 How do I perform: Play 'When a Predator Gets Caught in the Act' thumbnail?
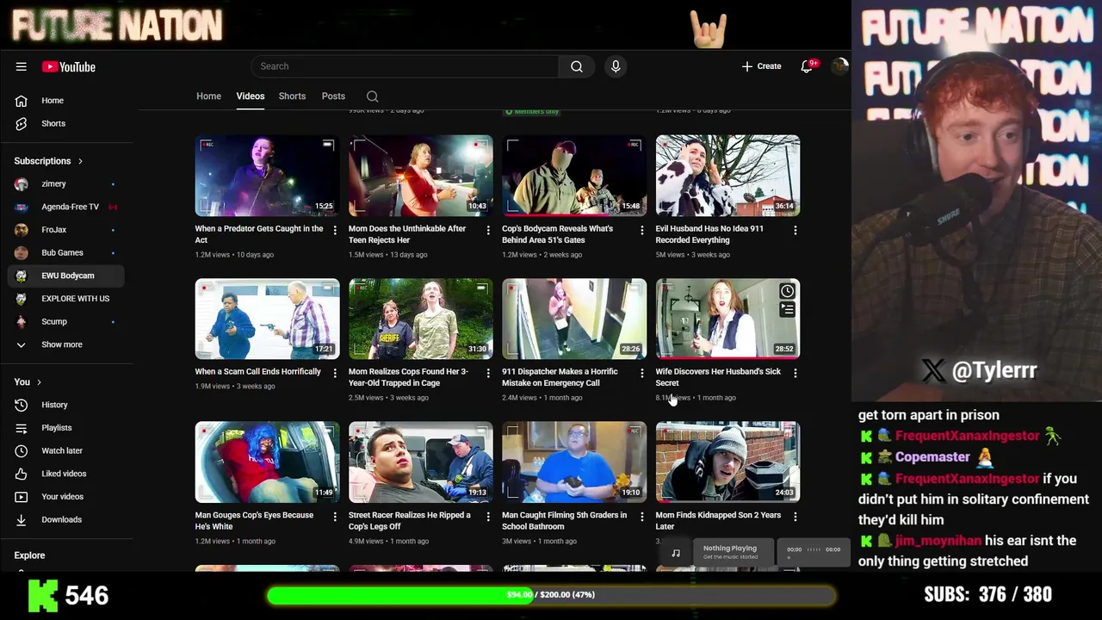[267, 176]
